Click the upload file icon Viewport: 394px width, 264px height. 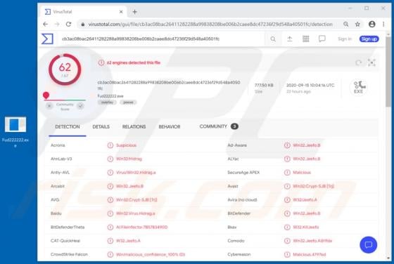click(x=289, y=39)
